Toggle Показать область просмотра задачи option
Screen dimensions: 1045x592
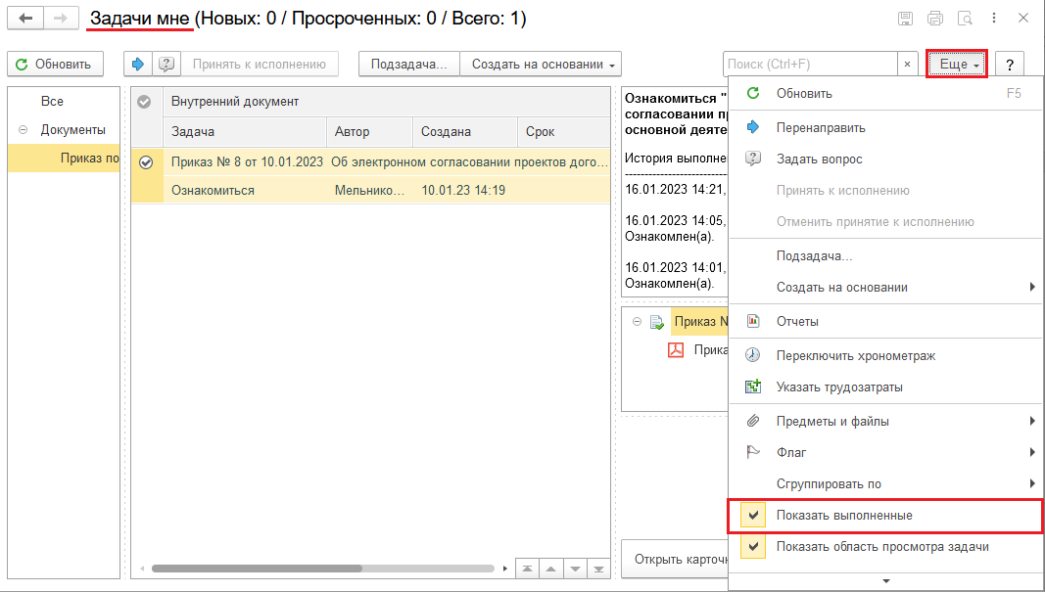(x=881, y=547)
